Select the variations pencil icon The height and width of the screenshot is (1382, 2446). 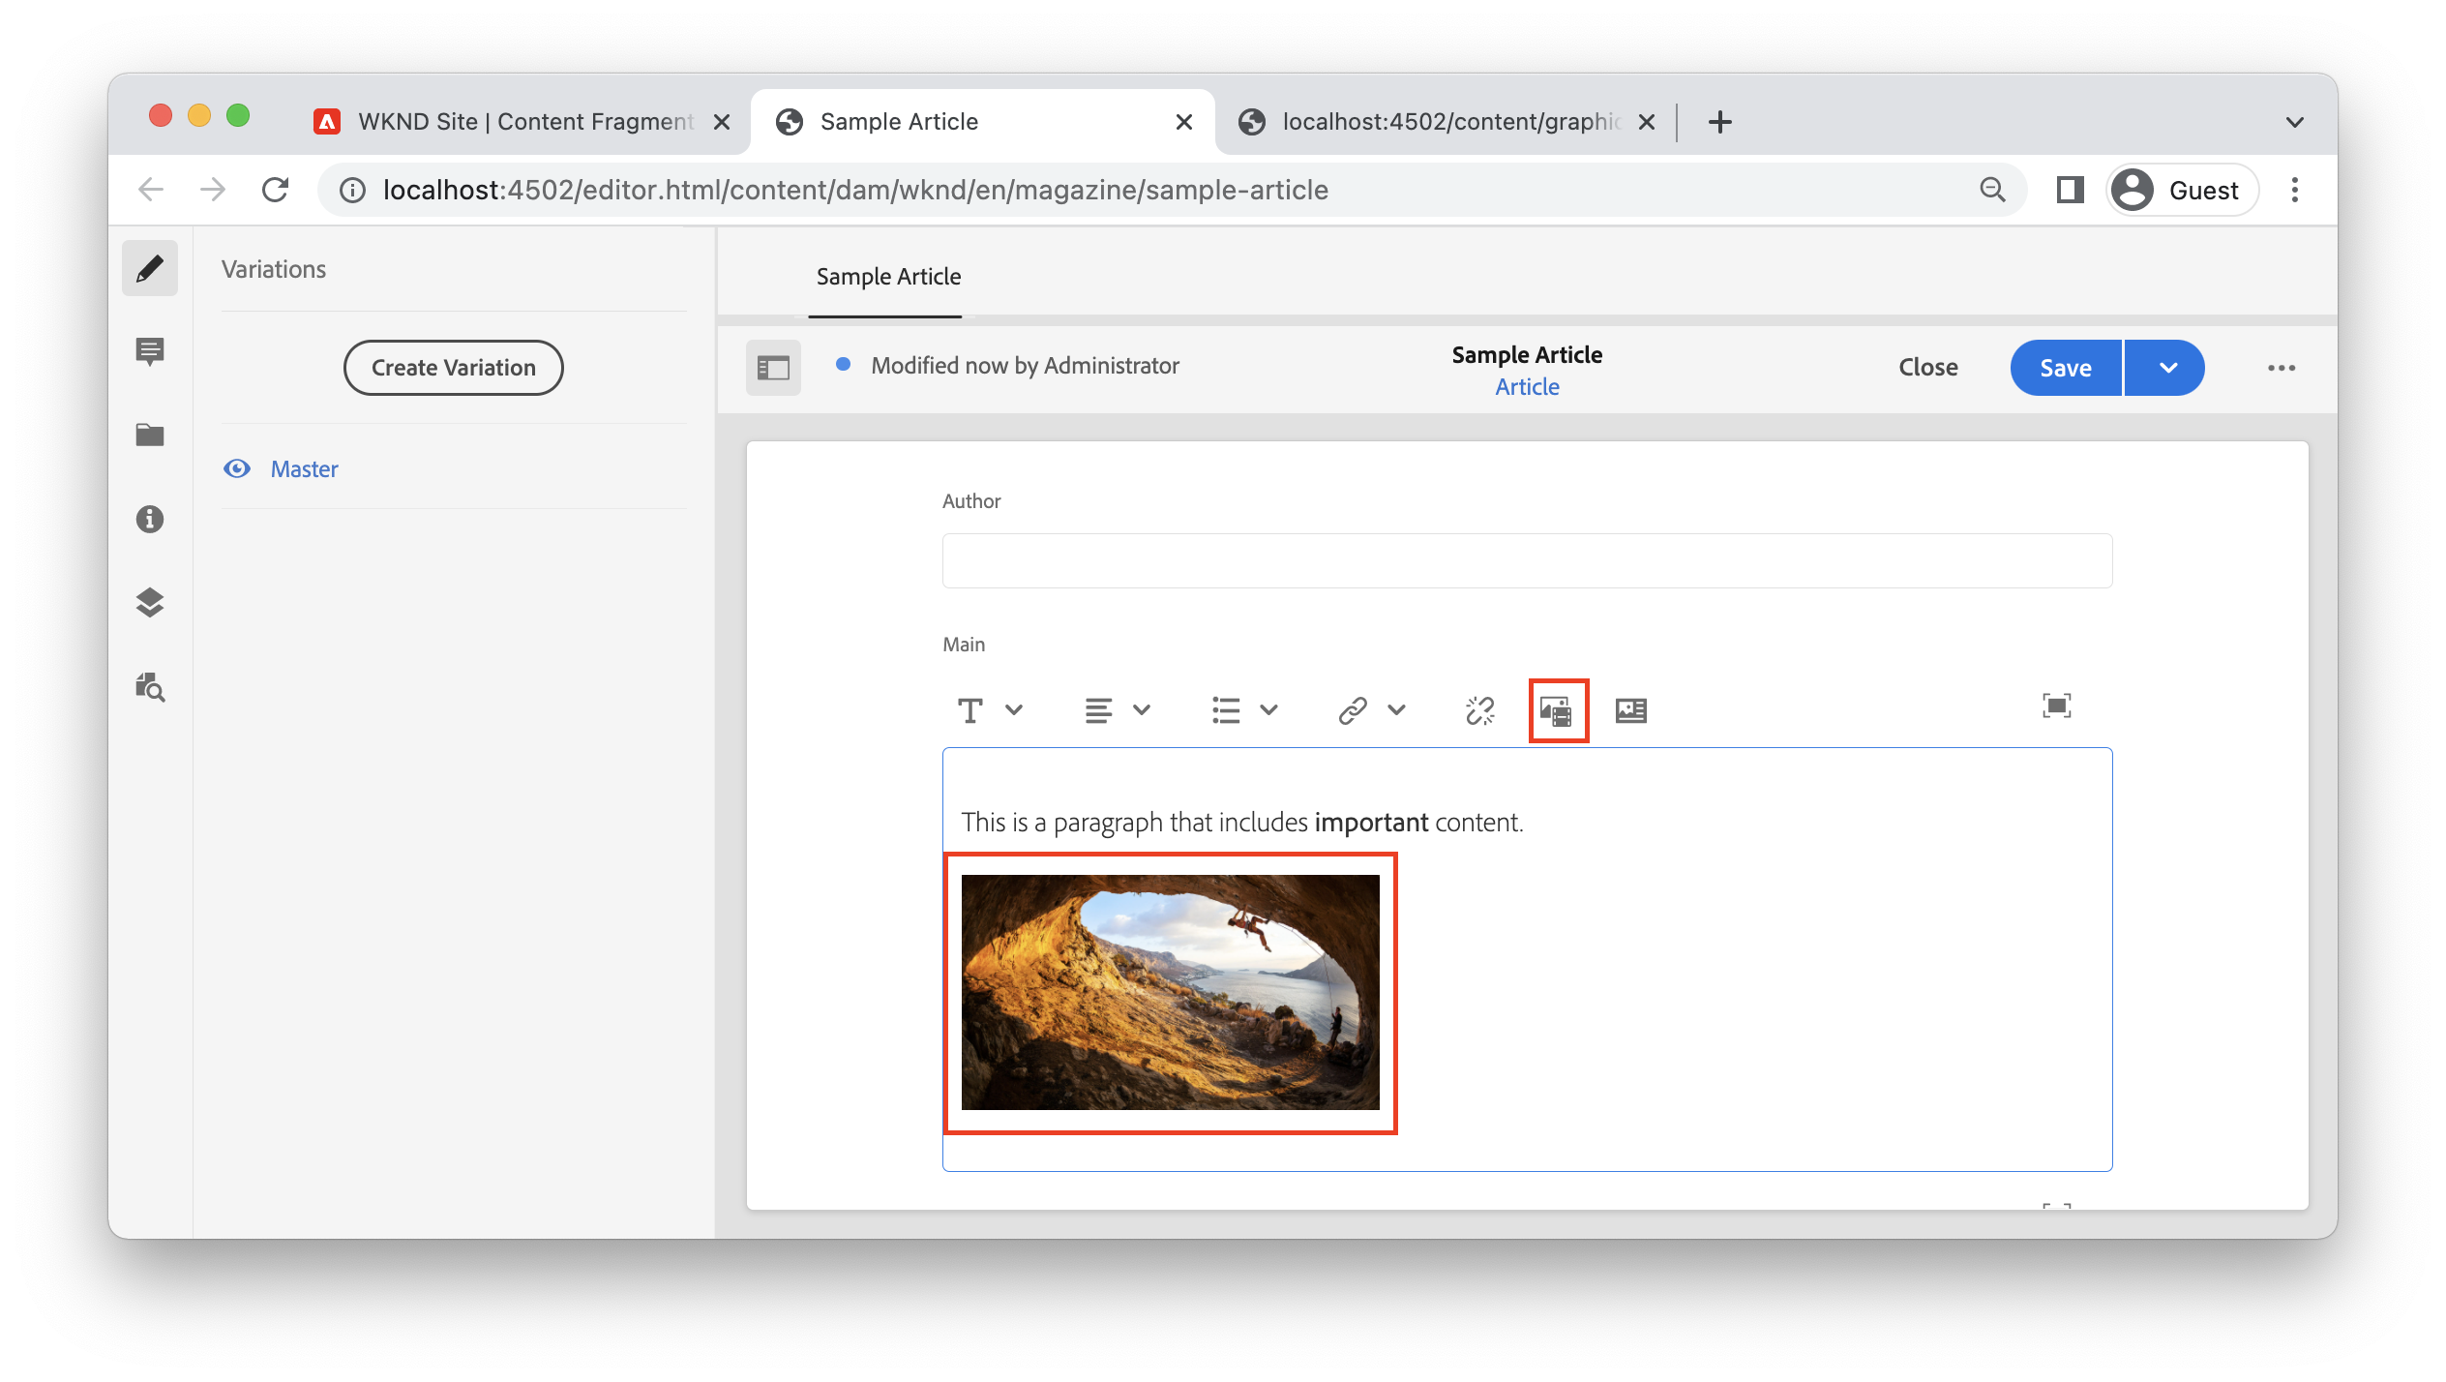pos(150,268)
